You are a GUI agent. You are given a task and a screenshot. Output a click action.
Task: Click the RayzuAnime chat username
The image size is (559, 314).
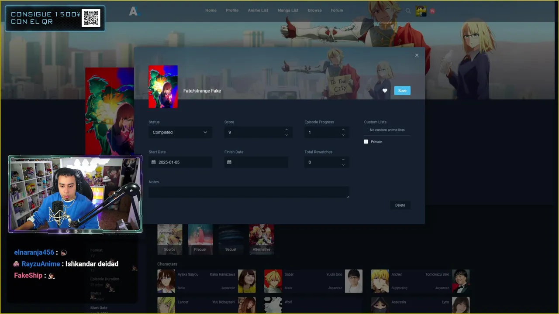click(41, 264)
